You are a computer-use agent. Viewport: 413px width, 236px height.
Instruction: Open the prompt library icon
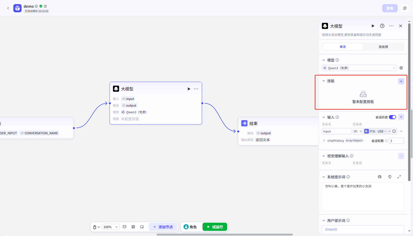(380, 177)
